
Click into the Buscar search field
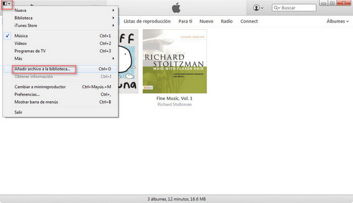pyautogui.click(x=294, y=8)
